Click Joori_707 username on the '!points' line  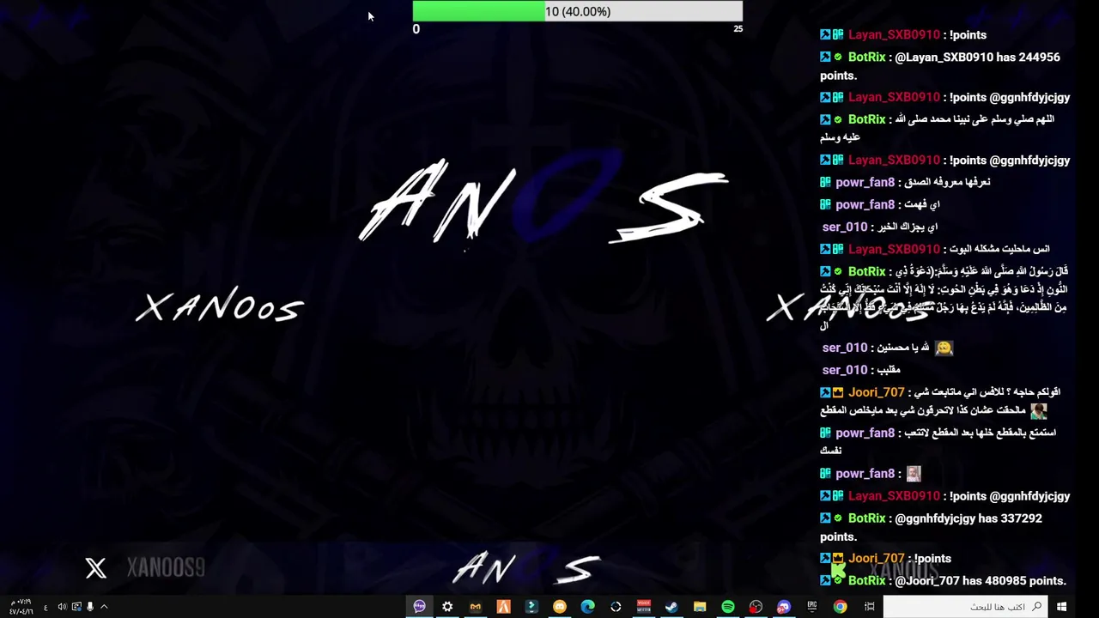tap(876, 558)
